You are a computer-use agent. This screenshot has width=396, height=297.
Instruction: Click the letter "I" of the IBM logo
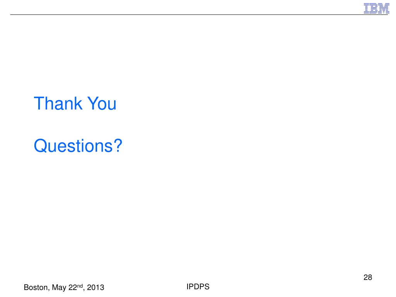coord(367,8)
